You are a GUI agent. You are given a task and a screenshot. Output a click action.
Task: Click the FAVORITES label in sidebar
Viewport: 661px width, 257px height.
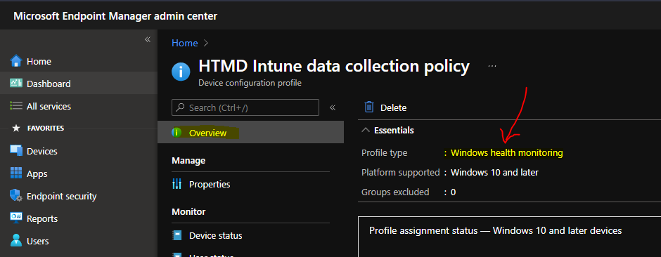coord(46,128)
